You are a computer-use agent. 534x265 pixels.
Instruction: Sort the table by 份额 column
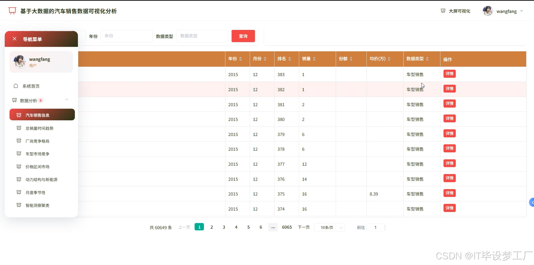[x=351, y=59]
